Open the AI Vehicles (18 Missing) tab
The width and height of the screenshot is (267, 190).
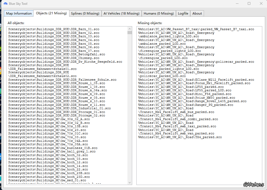click(121, 13)
